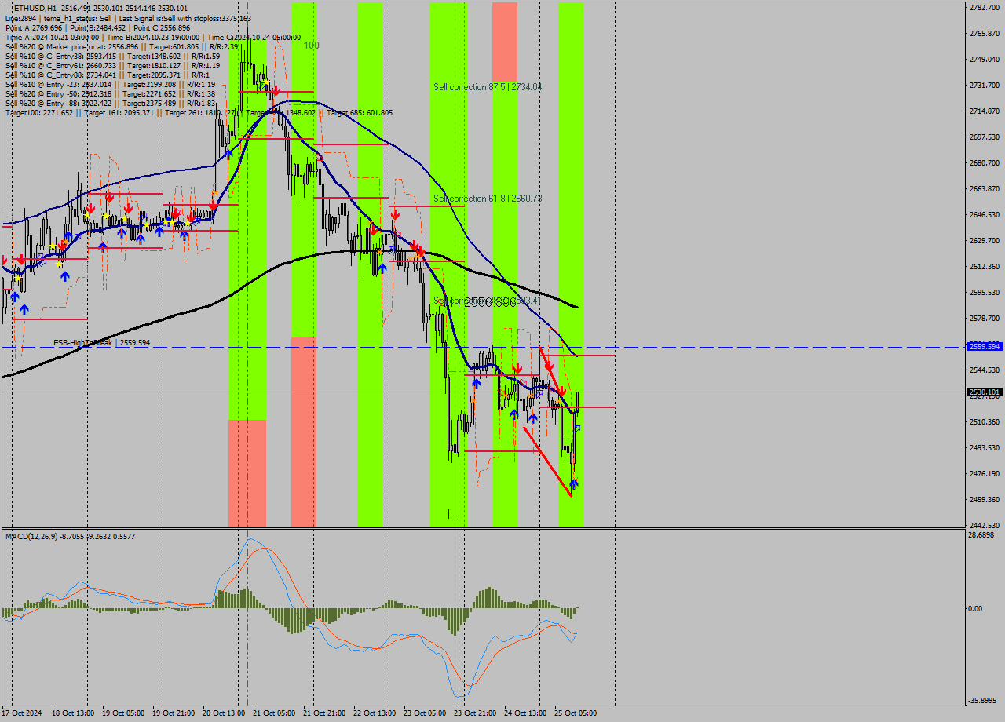Click the '21 Oct 21:00' time label
The height and width of the screenshot is (722, 1005).
[324, 713]
